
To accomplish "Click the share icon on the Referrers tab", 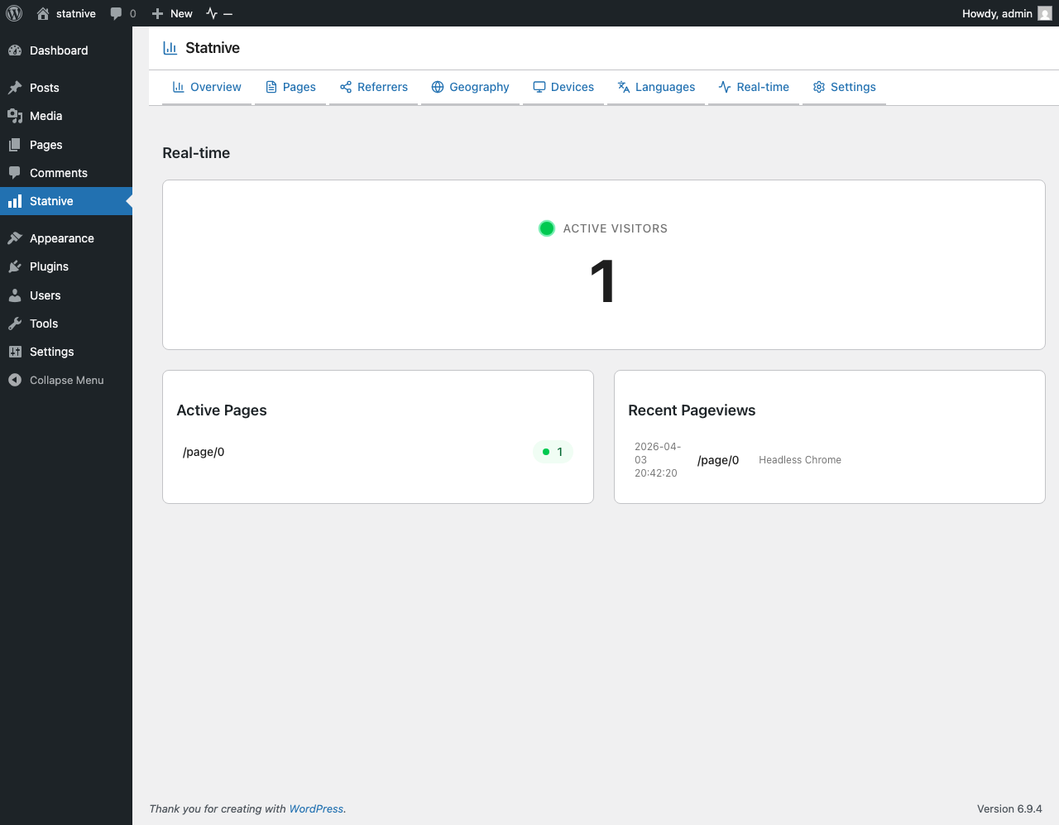I will pos(345,87).
